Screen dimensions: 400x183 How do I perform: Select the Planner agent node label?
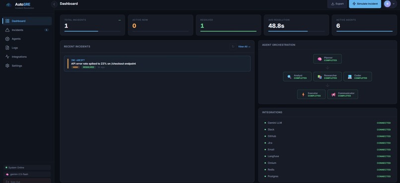click(328, 58)
